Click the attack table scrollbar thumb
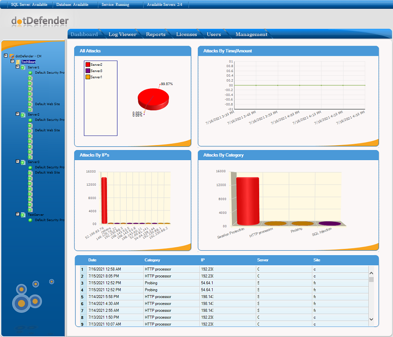The image size is (393, 337). coord(372,280)
